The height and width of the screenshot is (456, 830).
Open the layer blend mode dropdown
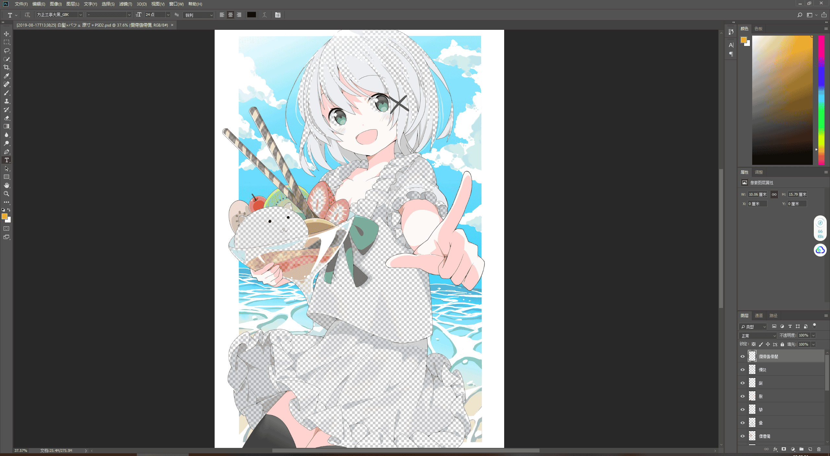(x=758, y=336)
